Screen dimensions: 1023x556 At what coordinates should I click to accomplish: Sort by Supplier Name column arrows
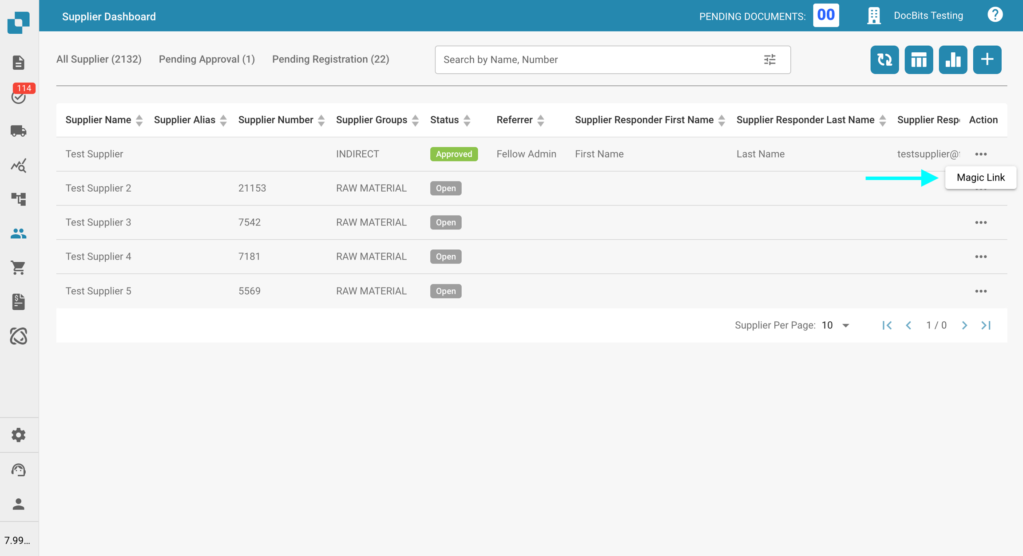tap(139, 120)
